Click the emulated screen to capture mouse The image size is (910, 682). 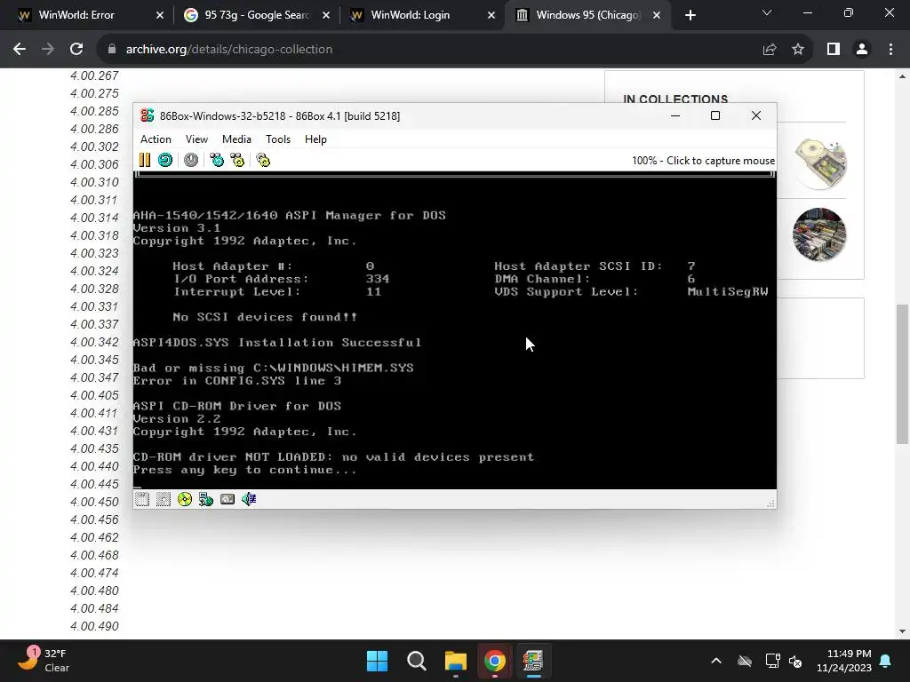point(454,330)
